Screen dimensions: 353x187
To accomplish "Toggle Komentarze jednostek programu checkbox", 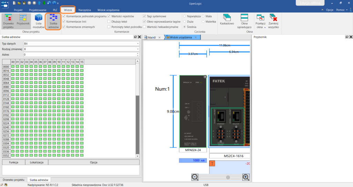I will pos(64,16).
